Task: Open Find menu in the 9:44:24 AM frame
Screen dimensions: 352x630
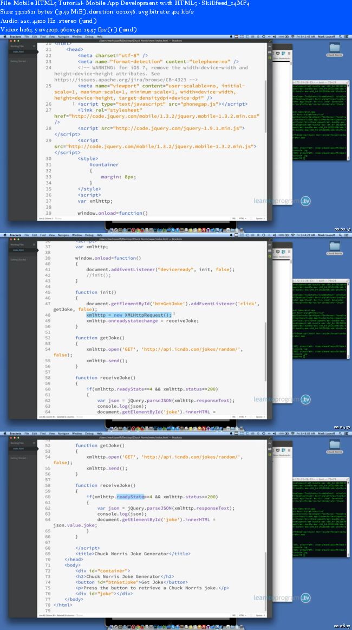Action: point(43,235)
